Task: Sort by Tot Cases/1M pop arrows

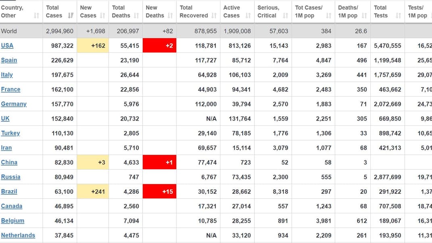Action: (x=328, y=16)
